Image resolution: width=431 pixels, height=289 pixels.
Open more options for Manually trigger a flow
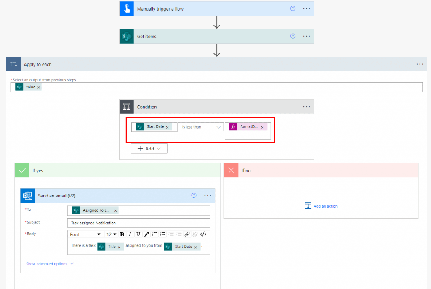[x=306, y=8]
